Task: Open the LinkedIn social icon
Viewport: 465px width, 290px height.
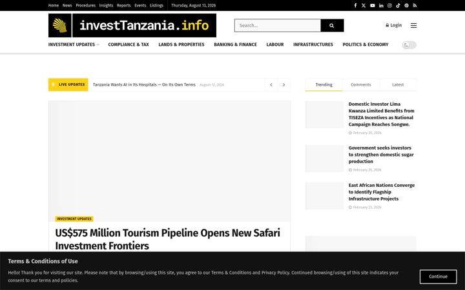Action: (x=381, y=5)
